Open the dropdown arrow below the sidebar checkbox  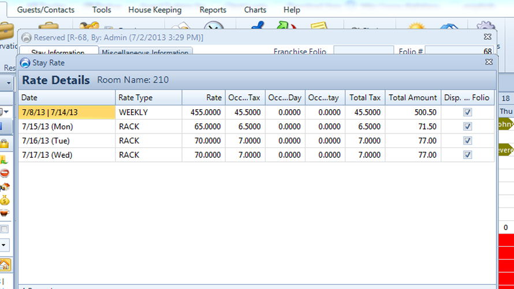tap(3, 245)
